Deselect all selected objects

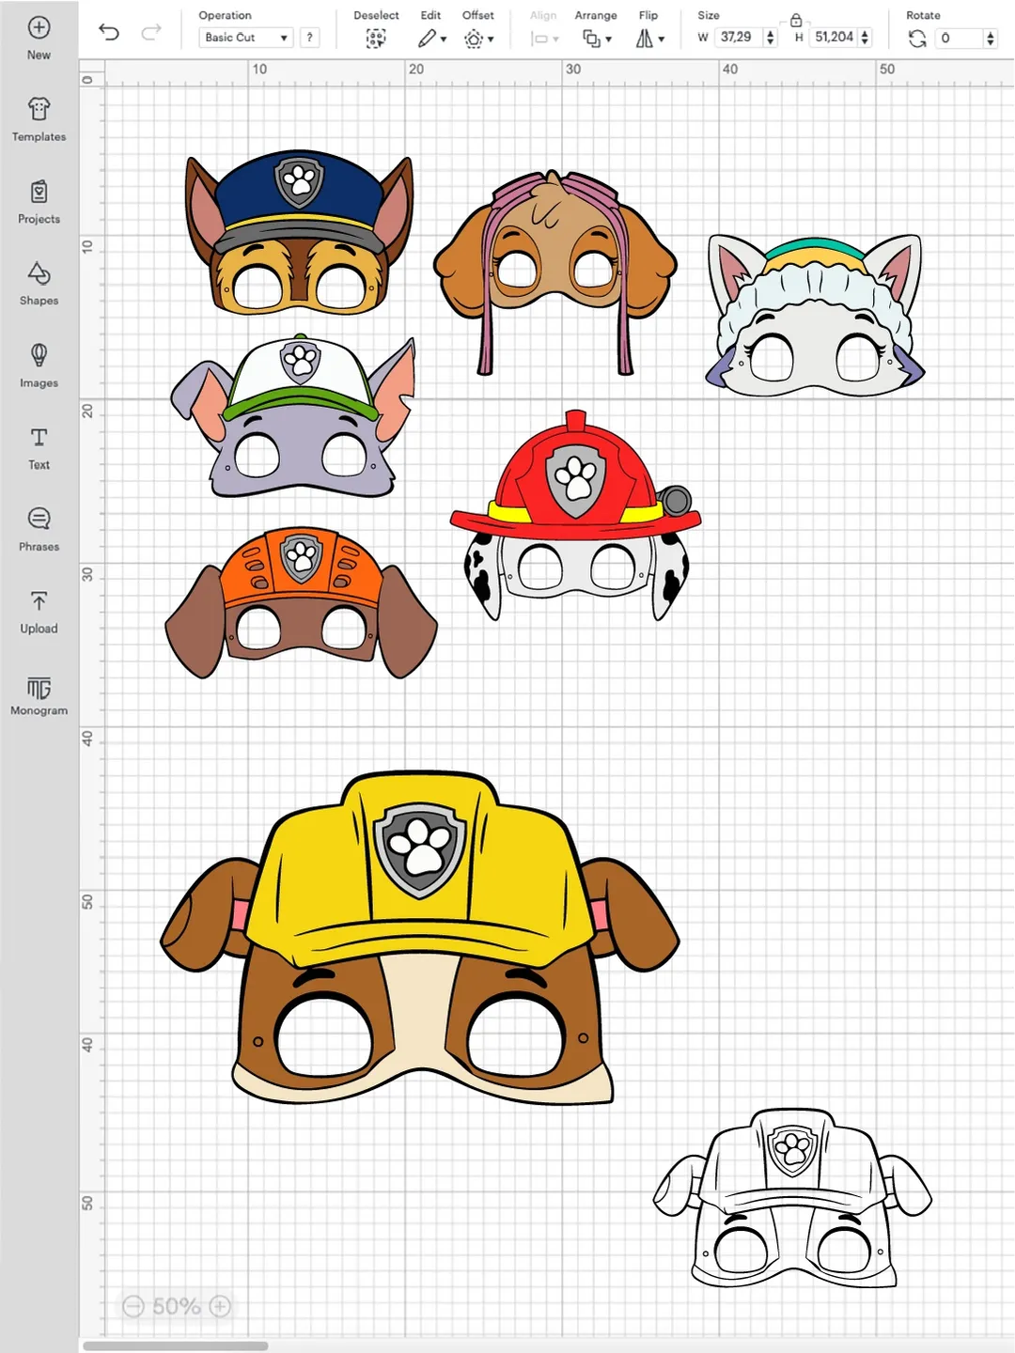(376, 39)
